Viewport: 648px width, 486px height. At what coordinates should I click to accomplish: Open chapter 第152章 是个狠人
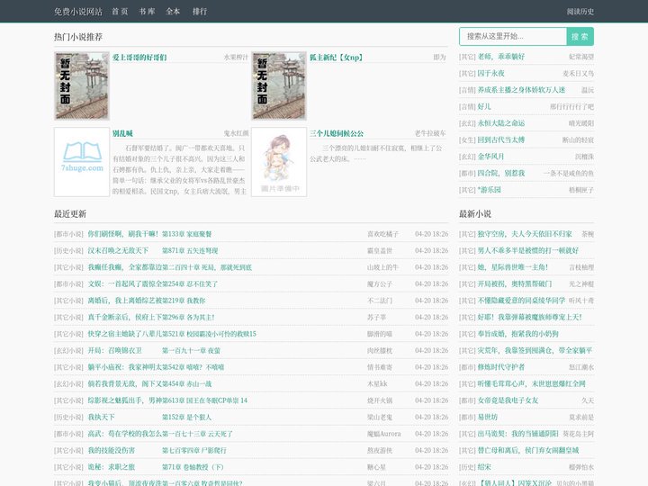point(187,417)
